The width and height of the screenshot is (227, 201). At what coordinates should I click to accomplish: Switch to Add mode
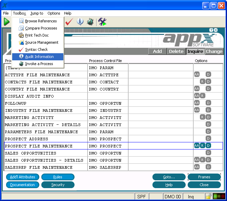point(157,52)
